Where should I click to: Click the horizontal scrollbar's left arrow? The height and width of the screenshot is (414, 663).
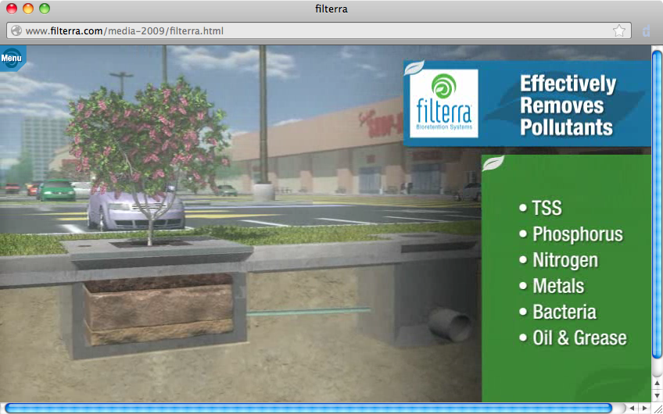coord(632,408)
